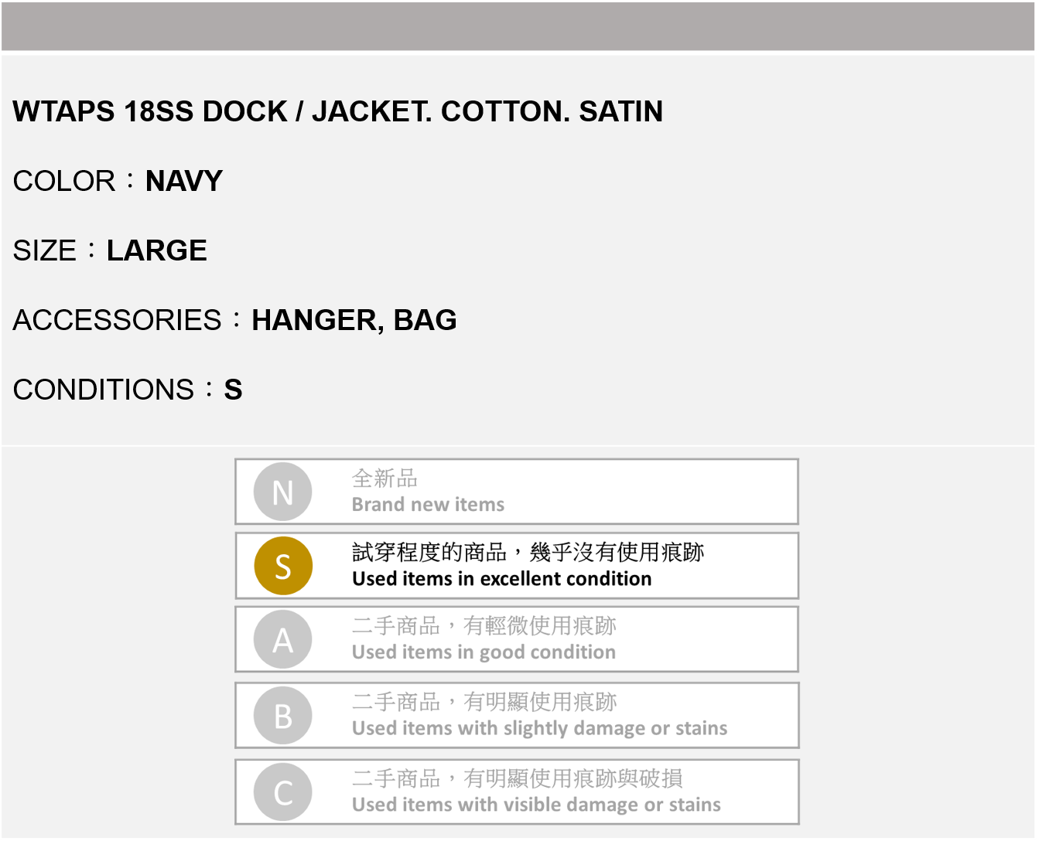Click the 試穿程度的商品 Chinese description

429,552
